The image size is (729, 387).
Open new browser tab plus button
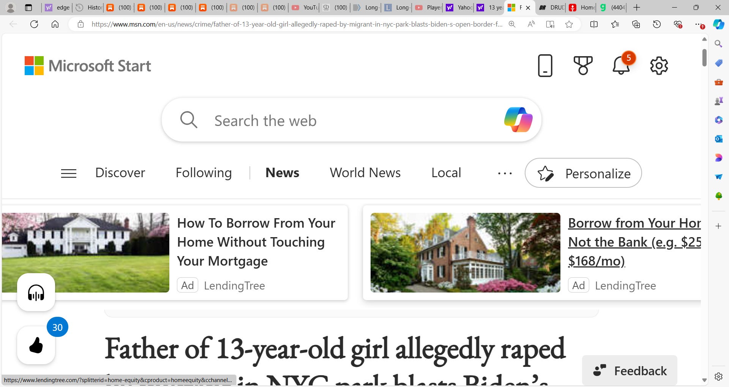(x=637, y=8)
